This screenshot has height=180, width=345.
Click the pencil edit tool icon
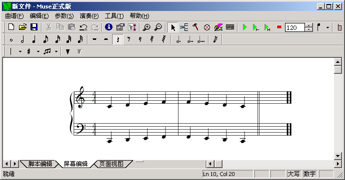(x=218, y=27)
